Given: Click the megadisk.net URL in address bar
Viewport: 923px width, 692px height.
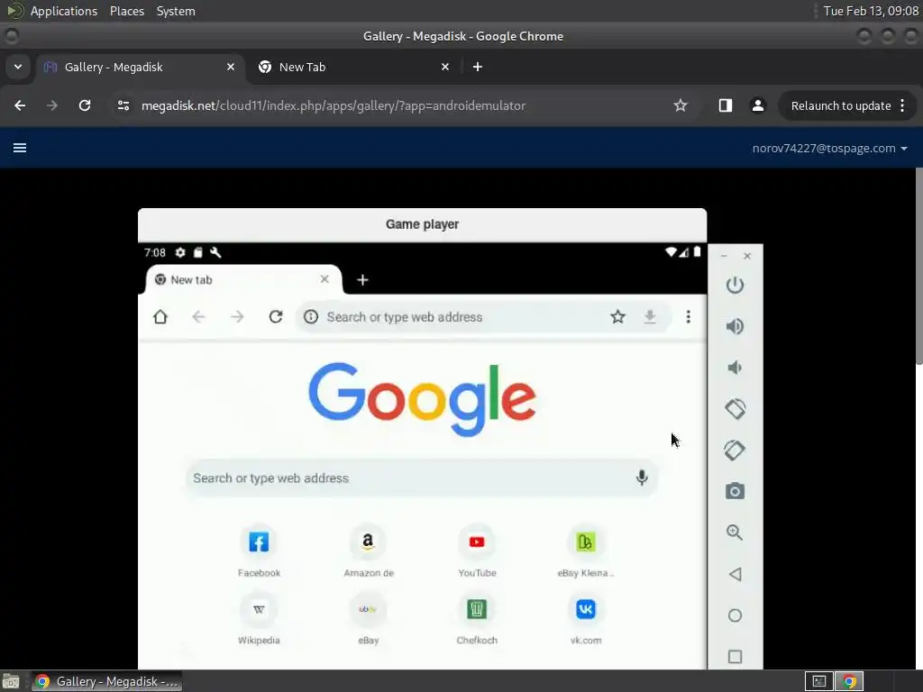Looking at the screenshot, I should coord(334,106).
